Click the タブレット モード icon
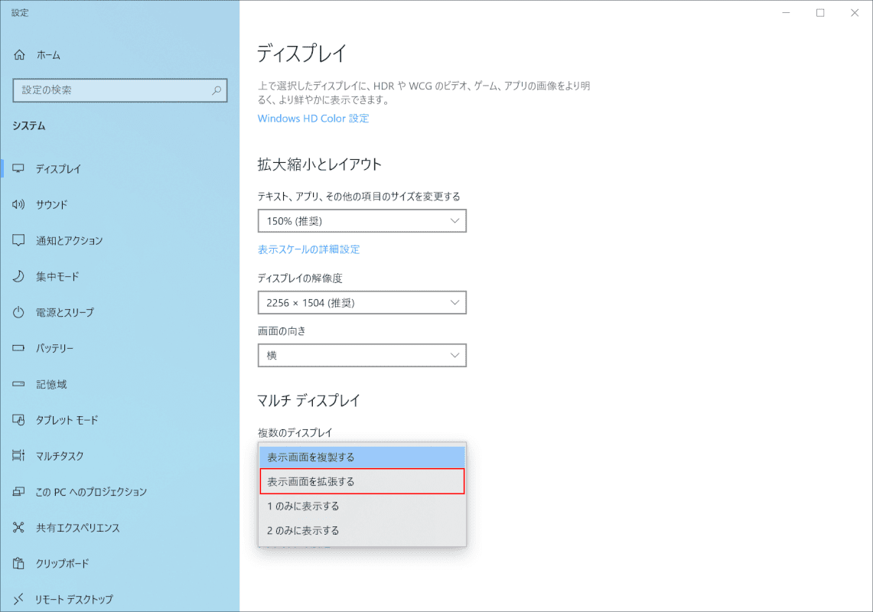Screen dimensions: 873x612 [18, 420]
